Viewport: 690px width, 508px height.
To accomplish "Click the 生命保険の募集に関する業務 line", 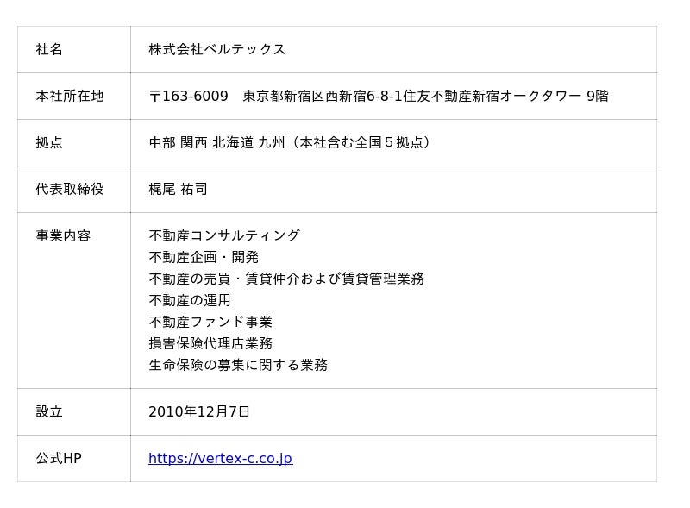I will tap(238, 366).
